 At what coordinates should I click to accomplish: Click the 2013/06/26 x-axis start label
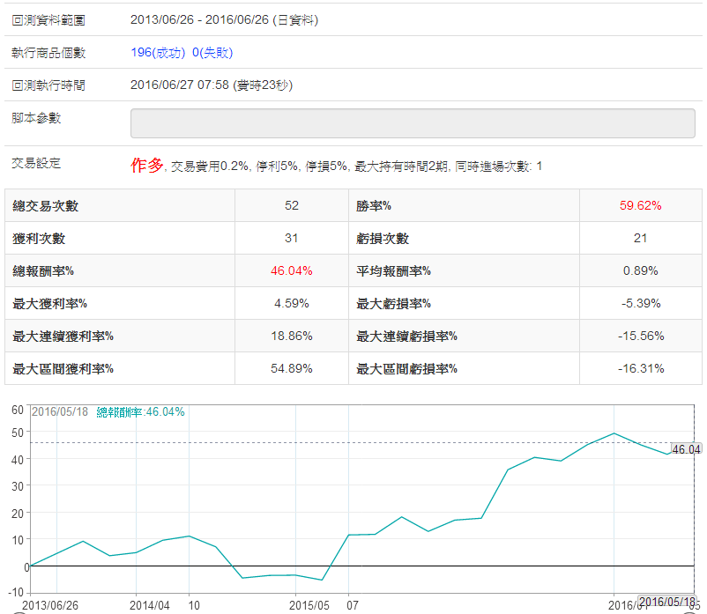click(x=50, y=606)
